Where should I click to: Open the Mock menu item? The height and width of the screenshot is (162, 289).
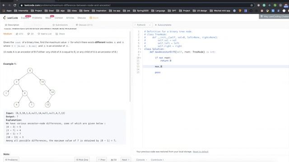click(48, 18)
